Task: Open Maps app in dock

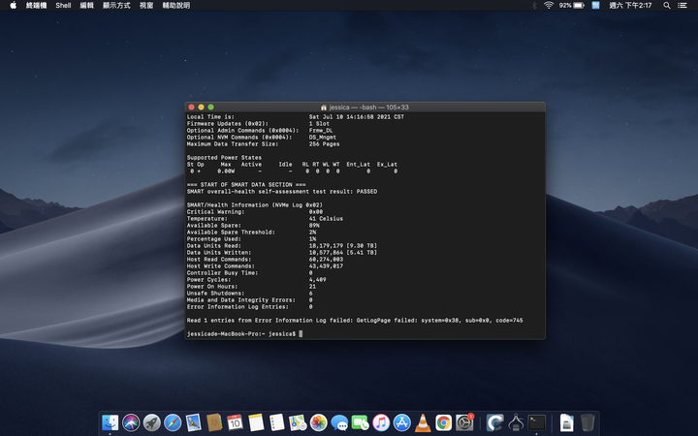Action: point(298,422)
